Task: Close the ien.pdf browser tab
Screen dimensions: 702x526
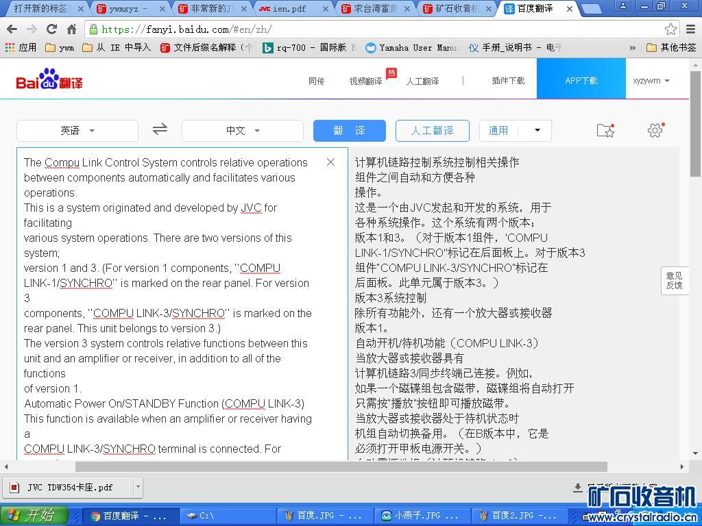Action: pos(326,8)
